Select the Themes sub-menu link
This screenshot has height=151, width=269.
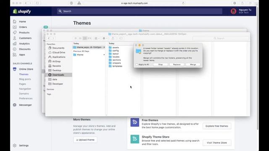point(24,74)
